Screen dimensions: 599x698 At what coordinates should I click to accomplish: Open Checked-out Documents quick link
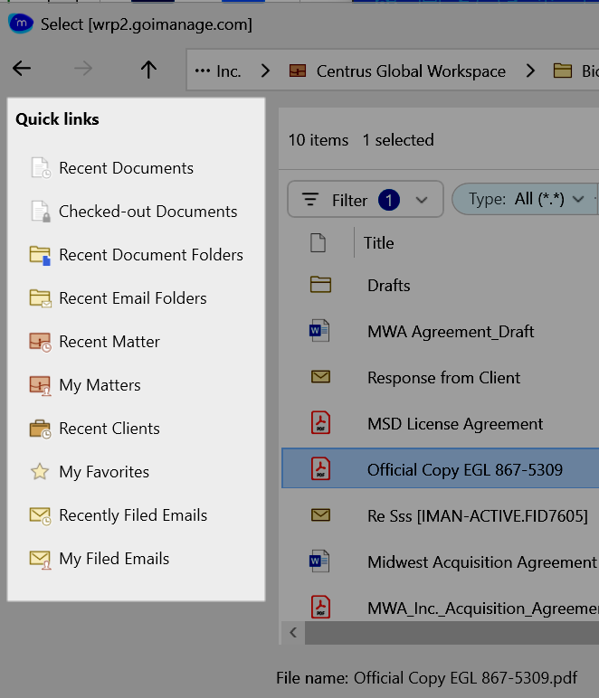147,212
